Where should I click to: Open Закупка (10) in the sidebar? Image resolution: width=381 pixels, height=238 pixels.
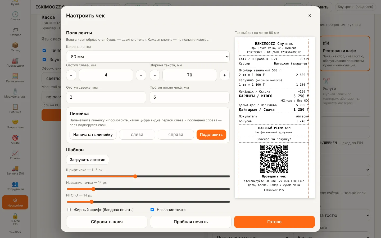coord(15,170)
